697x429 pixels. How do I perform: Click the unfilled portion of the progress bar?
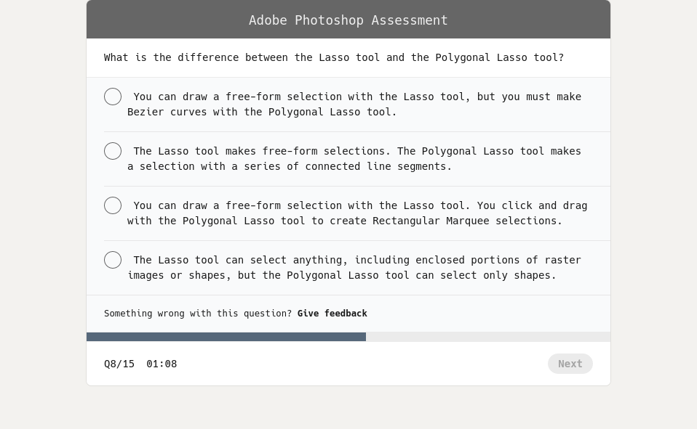click(x=487, y=337)
